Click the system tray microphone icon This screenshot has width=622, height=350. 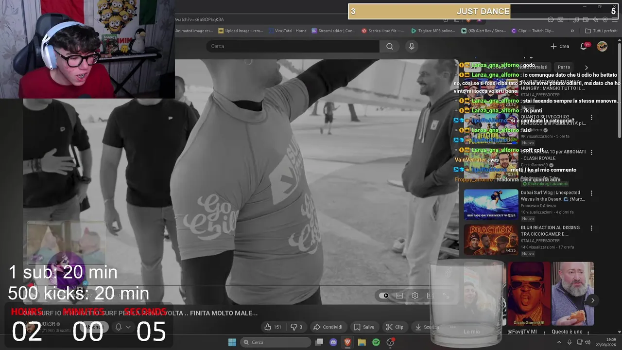(x=570, y=342)
